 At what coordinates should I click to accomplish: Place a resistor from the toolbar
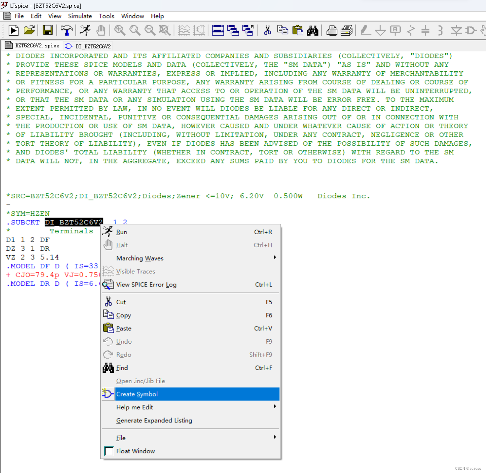click(x=411, y=30)
